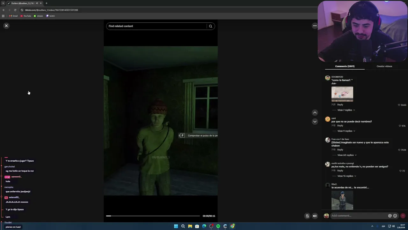Expand View 60 replies

(347, 155)
